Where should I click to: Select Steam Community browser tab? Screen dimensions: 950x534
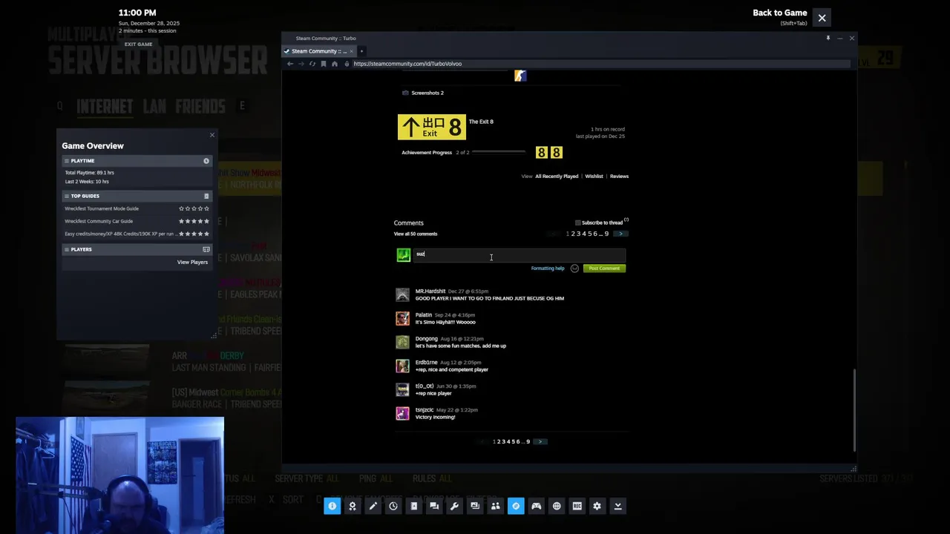tap(319, 51)
